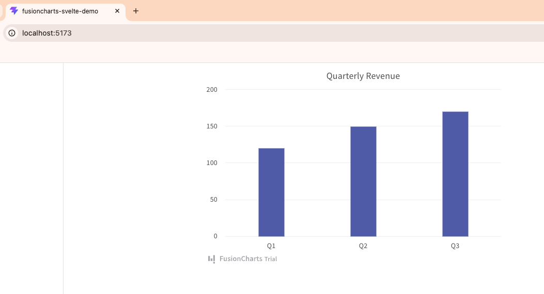Screen dimensions: 544x294
Task: Click the 50 y-axis value
Action: click(x=214, y=200)
